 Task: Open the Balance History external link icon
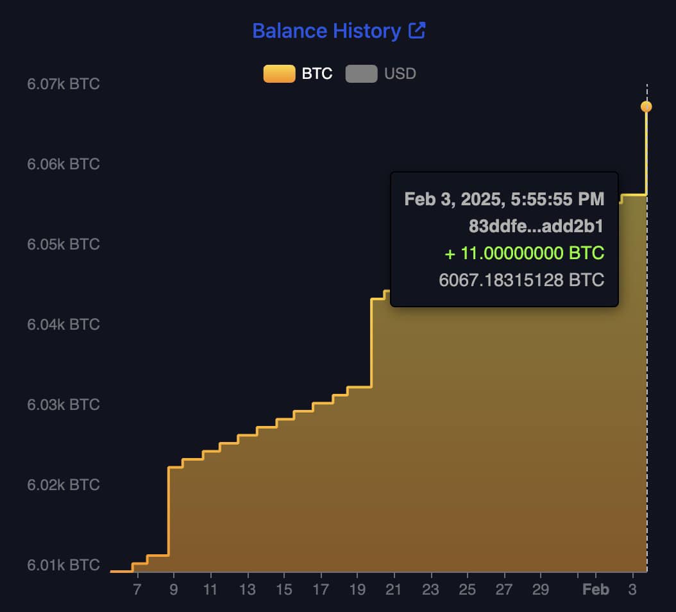pos(417,31)
